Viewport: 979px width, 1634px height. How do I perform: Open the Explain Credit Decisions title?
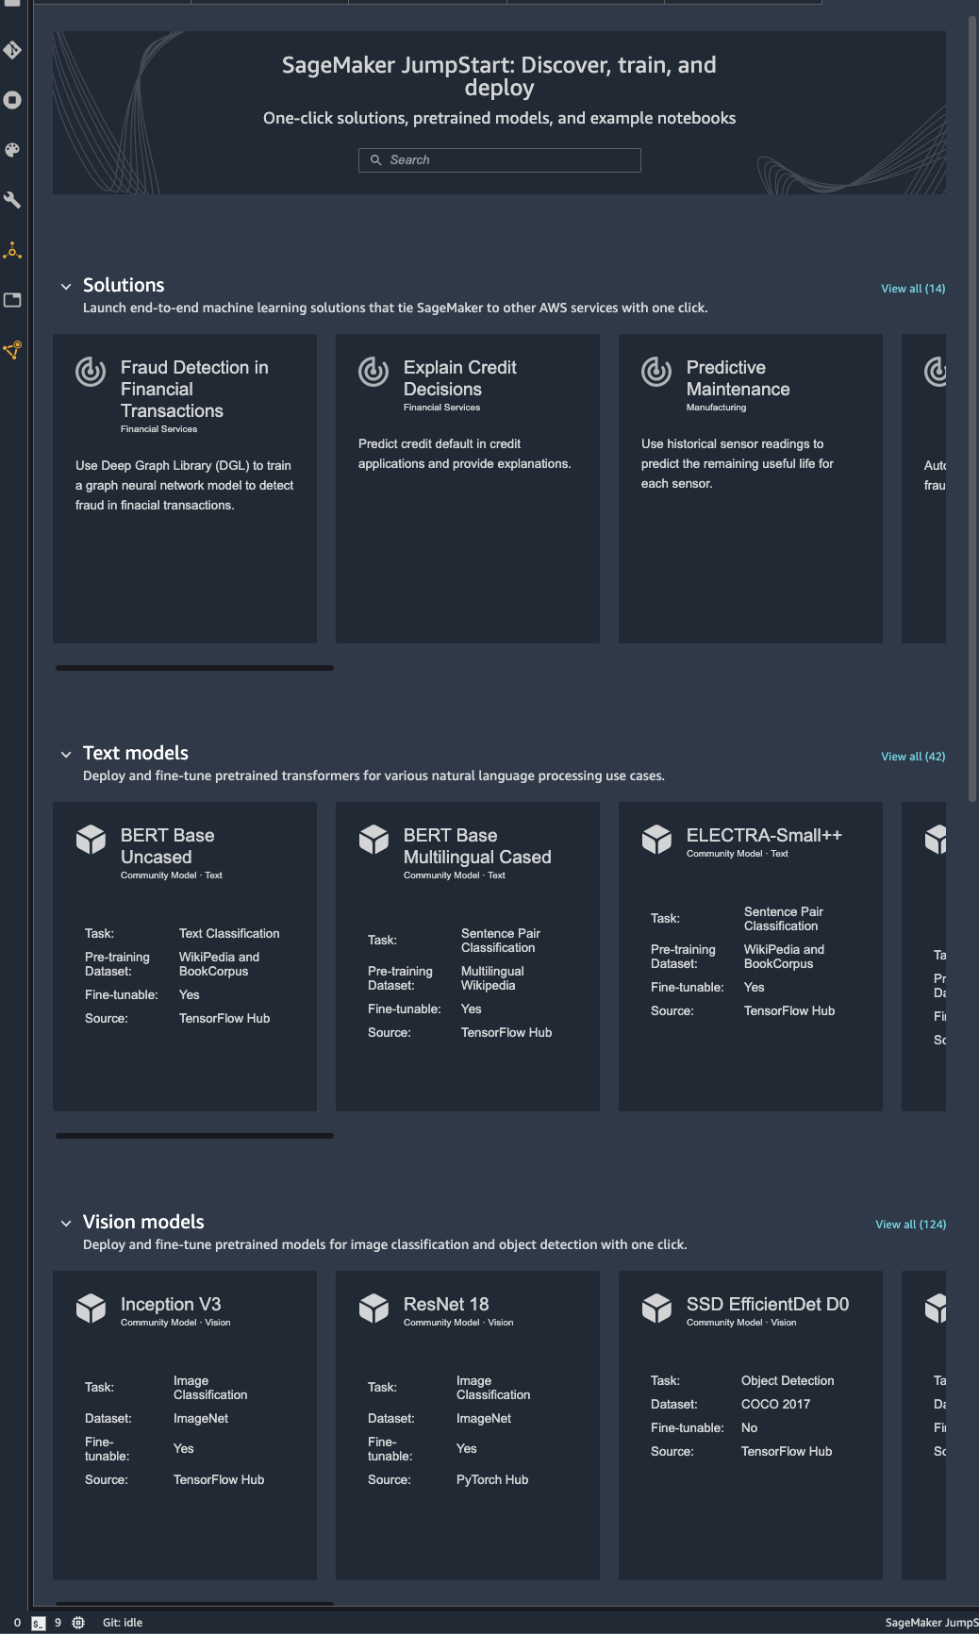(x=459, y=378)
